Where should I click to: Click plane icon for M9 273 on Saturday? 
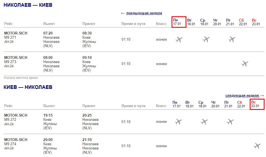[245, 64]
